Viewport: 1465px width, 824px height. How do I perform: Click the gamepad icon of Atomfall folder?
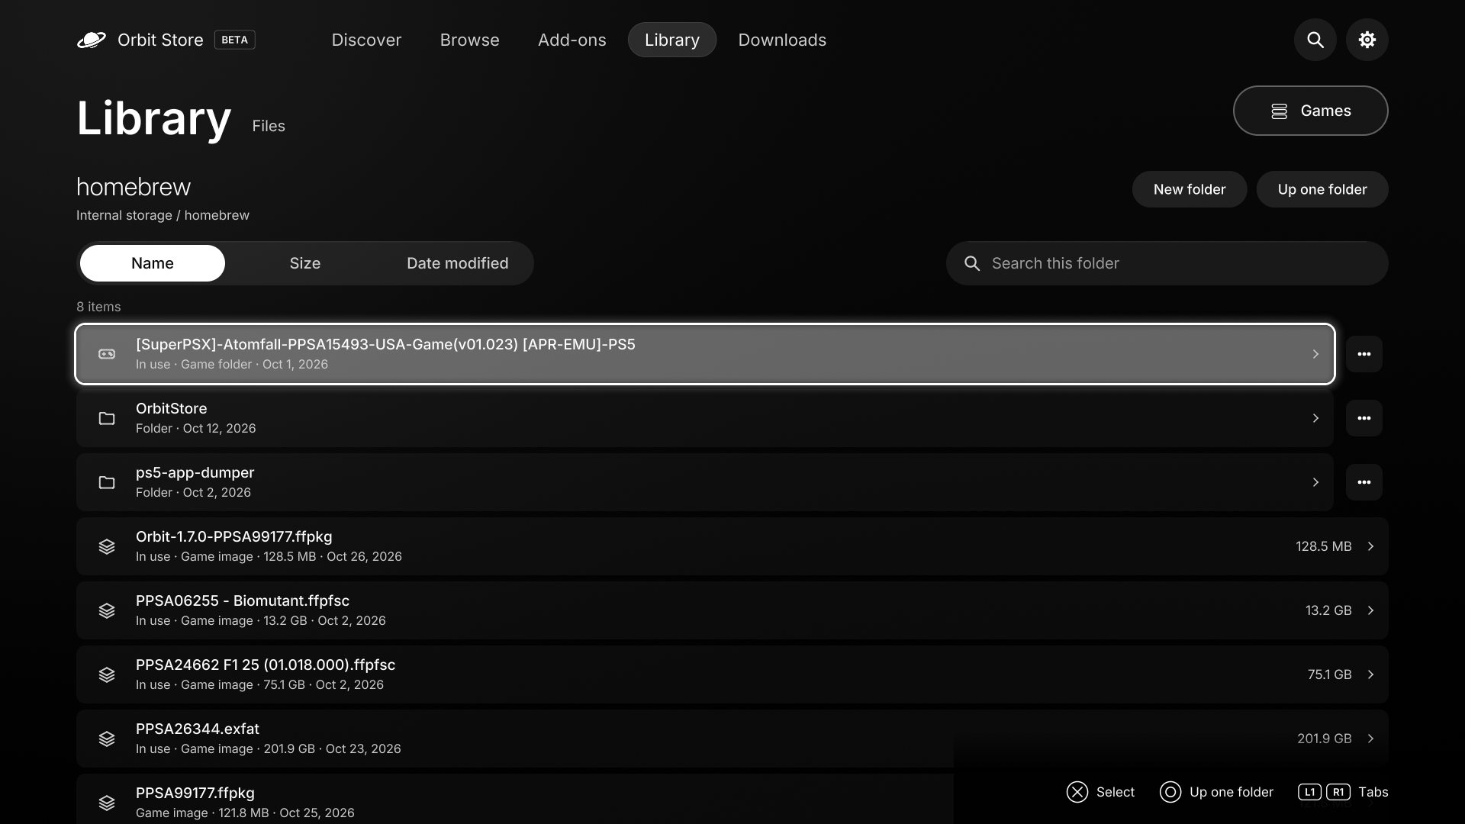pyautogui.click(x=107, y=354)
